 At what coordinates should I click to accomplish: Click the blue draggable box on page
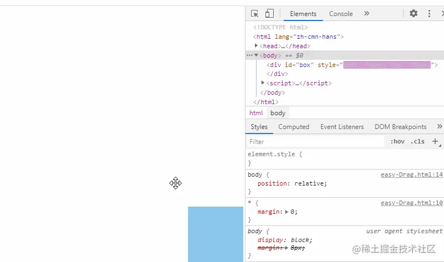[x=216, y=234]
